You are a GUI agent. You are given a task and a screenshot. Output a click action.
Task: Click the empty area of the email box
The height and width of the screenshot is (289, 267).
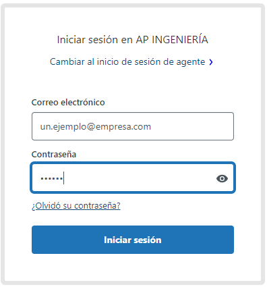pyautogui.click(x=191, y=126)
